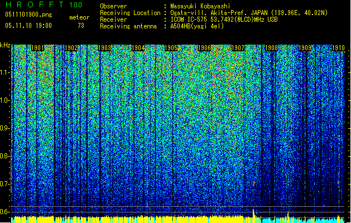Click the 1.0 kHz axis label
Image resolution: width=351 pixels, height=223 pixels.
[4, 100]
